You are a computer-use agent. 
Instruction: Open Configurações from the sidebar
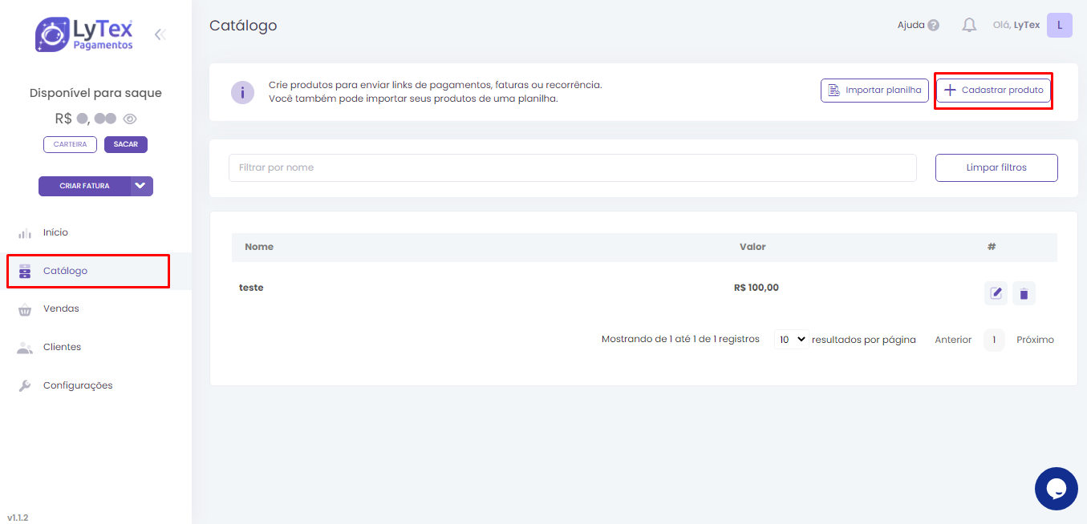[x=77, y=385]
